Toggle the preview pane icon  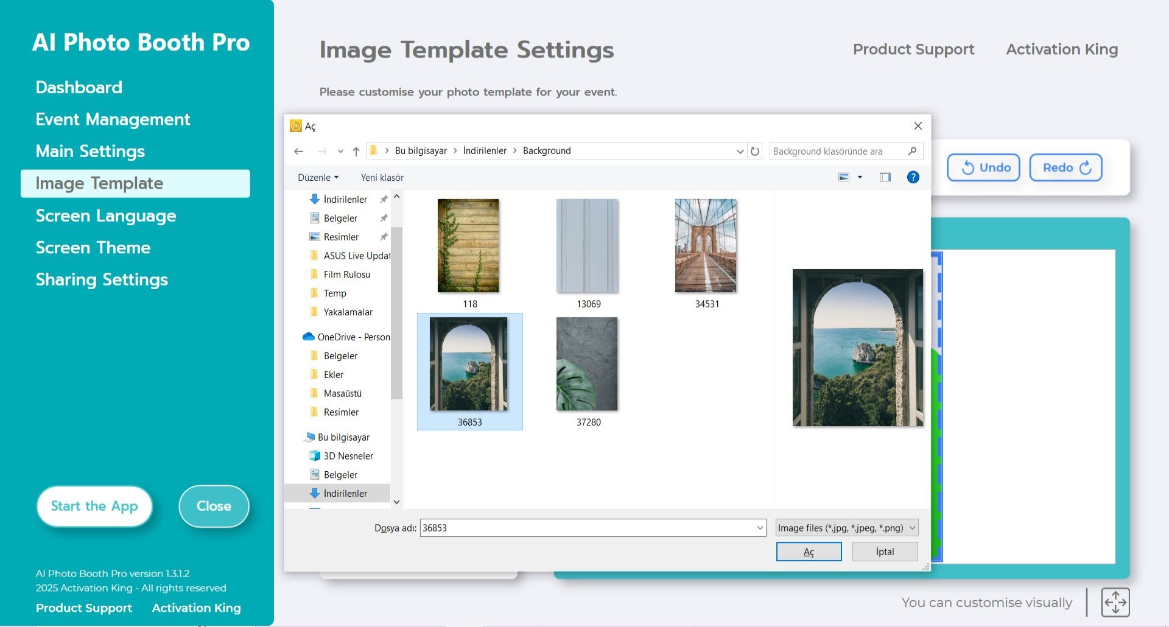click(x=885, y=177)
